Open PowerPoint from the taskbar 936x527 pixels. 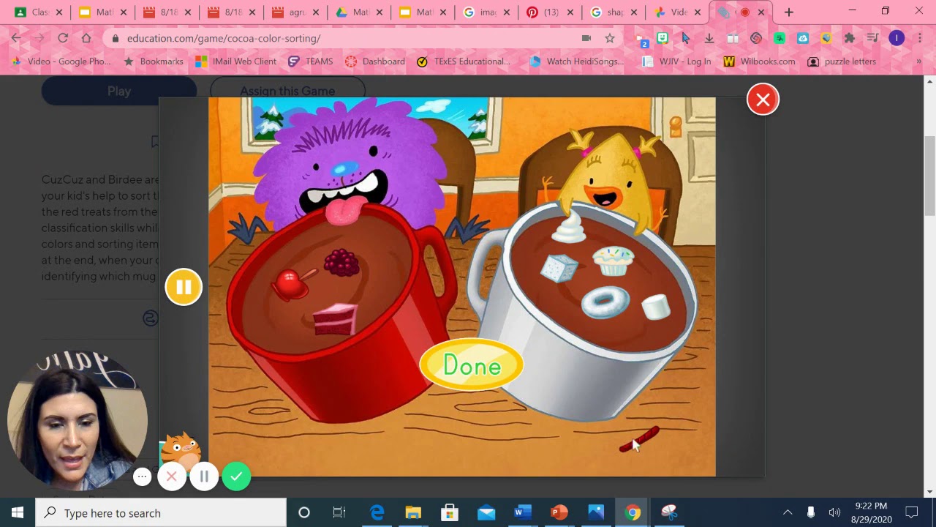tap(559, 512)
